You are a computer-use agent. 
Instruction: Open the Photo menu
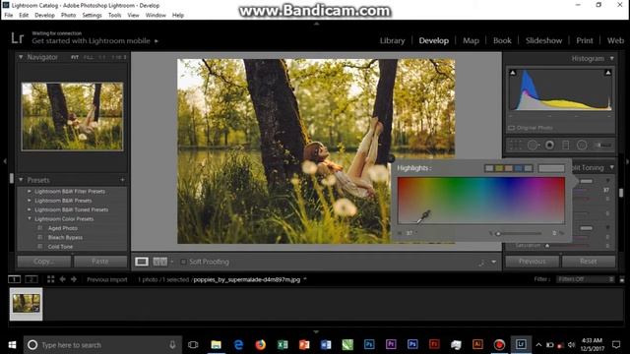68,16
